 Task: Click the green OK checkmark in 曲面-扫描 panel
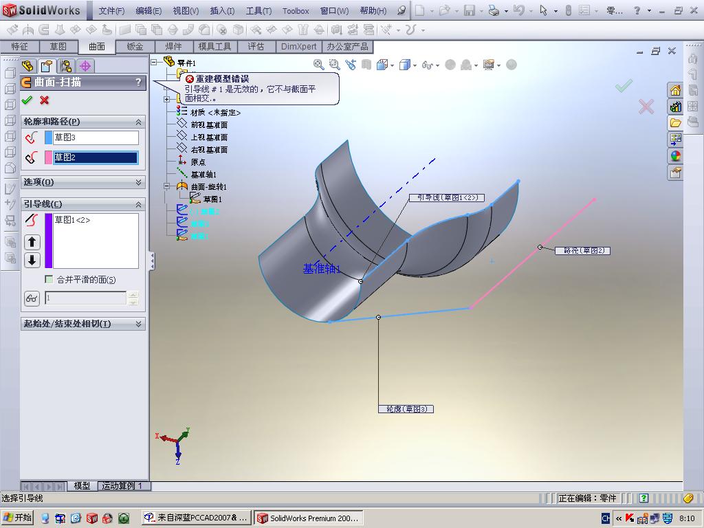pyautogui.click(x=27, y=100)
